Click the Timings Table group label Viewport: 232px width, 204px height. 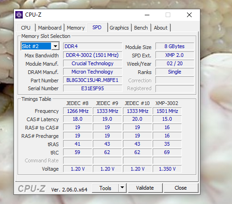[36, 99]
